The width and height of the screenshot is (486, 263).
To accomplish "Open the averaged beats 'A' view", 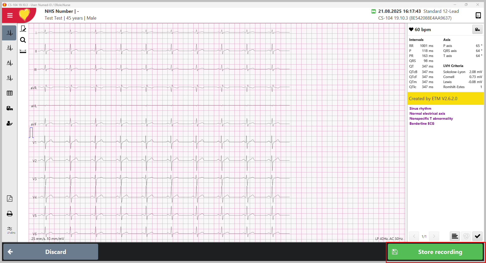I will (10, 63).
